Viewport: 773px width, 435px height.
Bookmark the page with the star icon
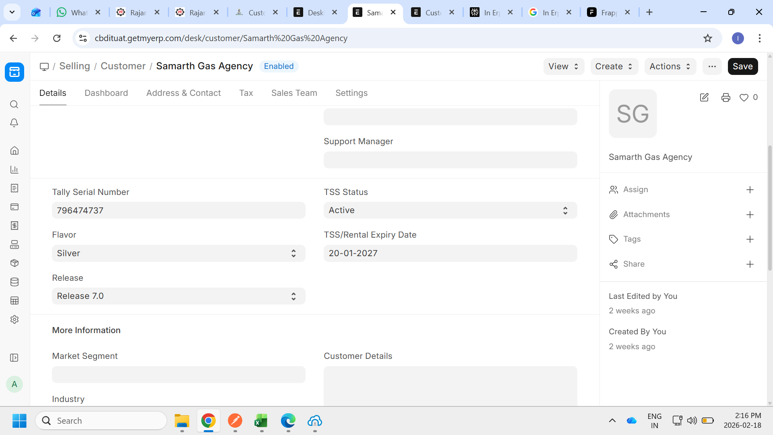[x=708, y=38]
